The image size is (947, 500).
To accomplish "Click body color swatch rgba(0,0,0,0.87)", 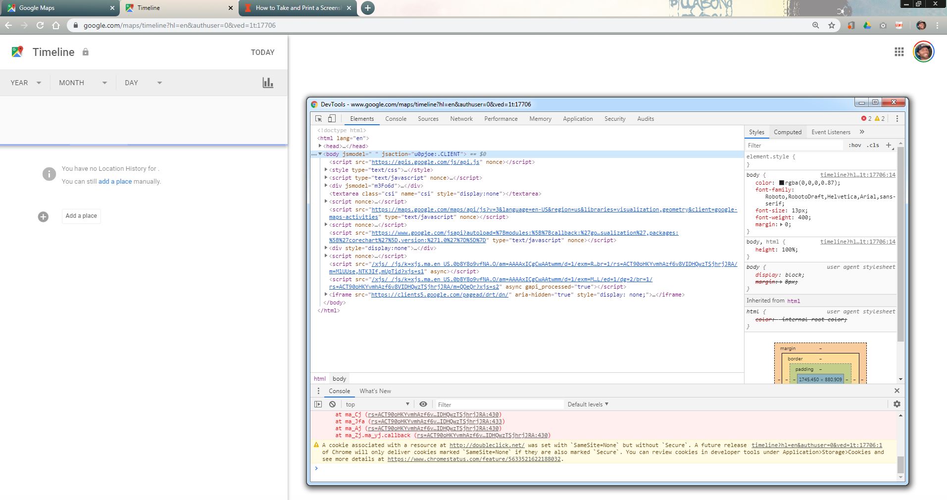I will (x=782, y=183).
